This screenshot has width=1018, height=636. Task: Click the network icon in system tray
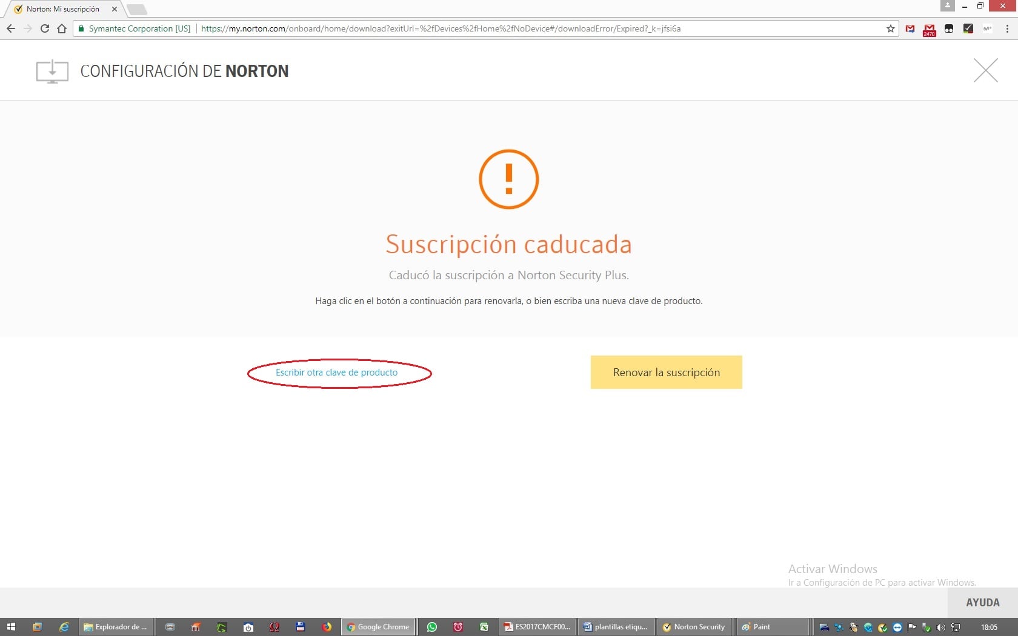click(956, 628)
